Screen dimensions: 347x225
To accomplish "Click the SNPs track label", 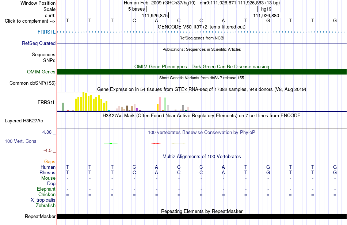I will tap(49, 60).
